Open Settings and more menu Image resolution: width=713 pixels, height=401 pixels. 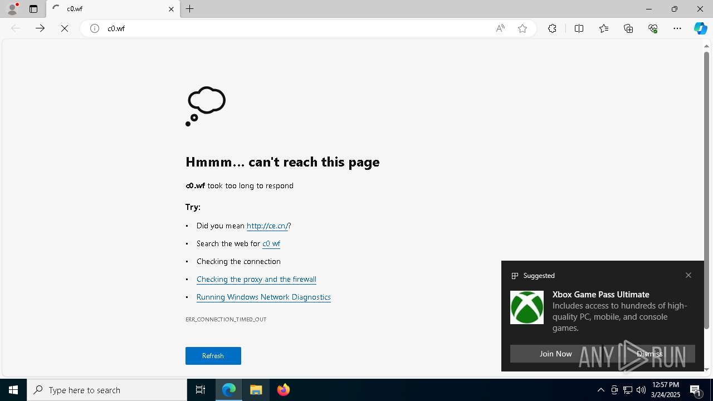[677, 28]
